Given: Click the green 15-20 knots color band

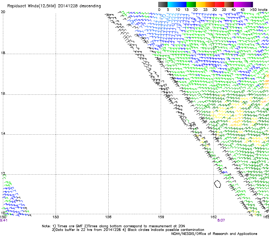Looking at the screenshot, I should [191, 4].
